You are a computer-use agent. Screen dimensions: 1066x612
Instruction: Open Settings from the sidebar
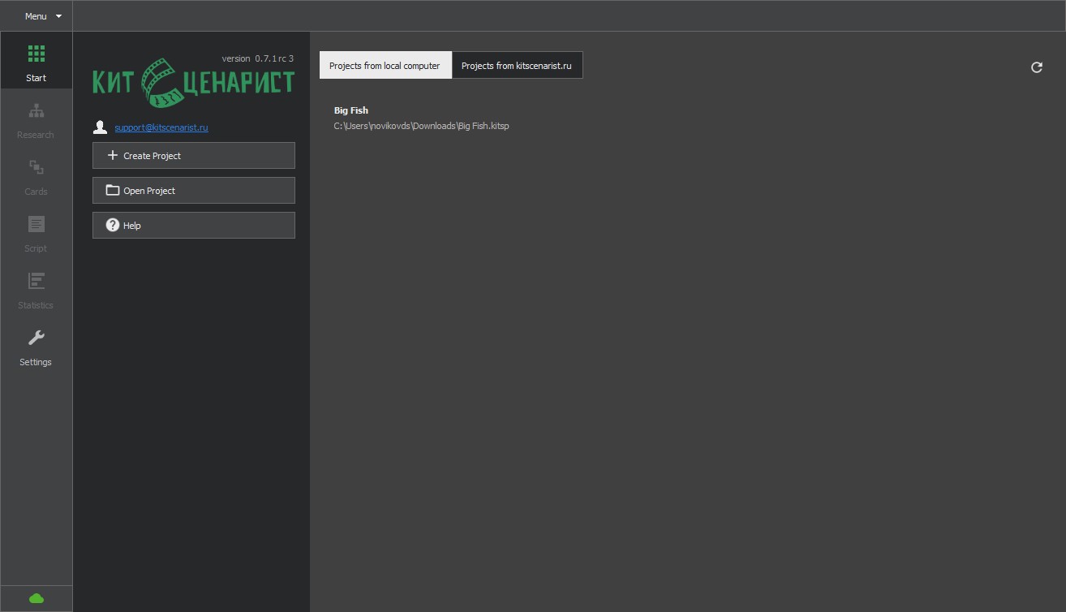coord(36,347)
